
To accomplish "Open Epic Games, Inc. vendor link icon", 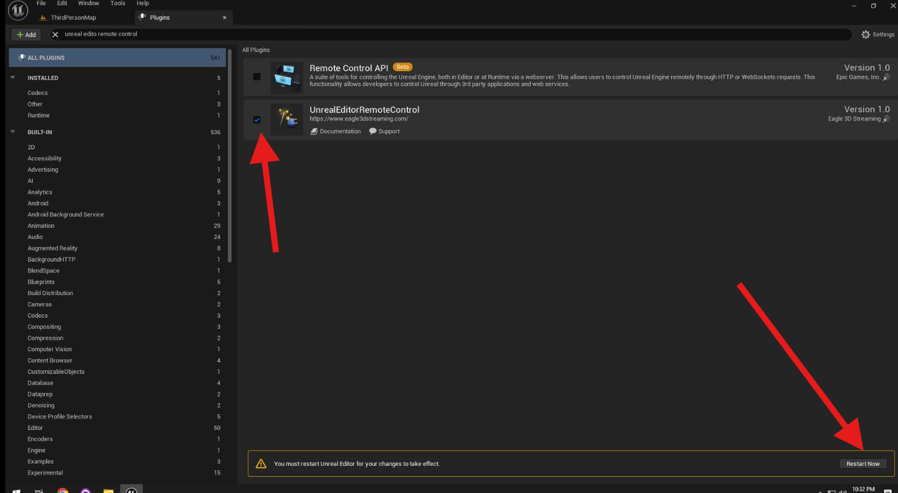I will click(x=886, y=78).
